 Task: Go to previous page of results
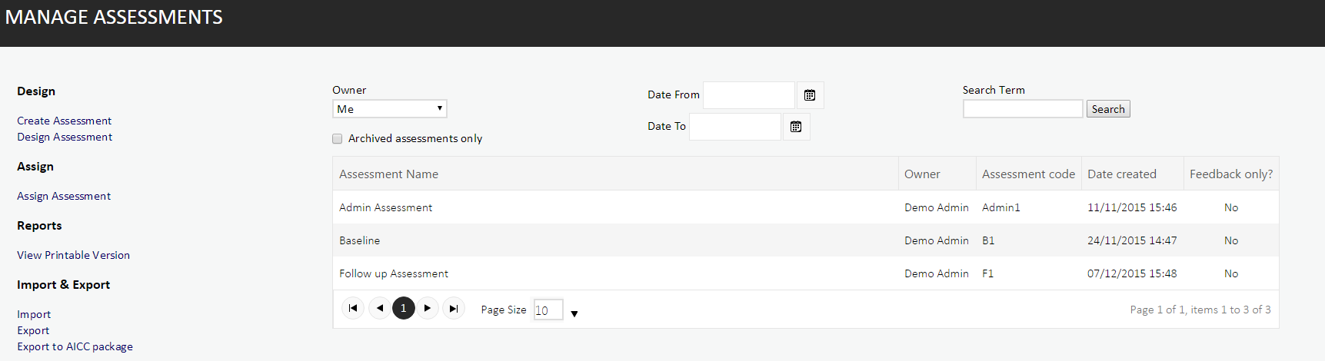click(380, 308)
